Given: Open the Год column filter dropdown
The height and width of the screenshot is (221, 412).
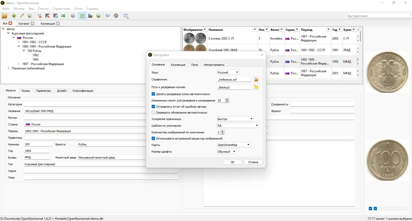Looking at the screenshot, I should click(x=339, y=30).
